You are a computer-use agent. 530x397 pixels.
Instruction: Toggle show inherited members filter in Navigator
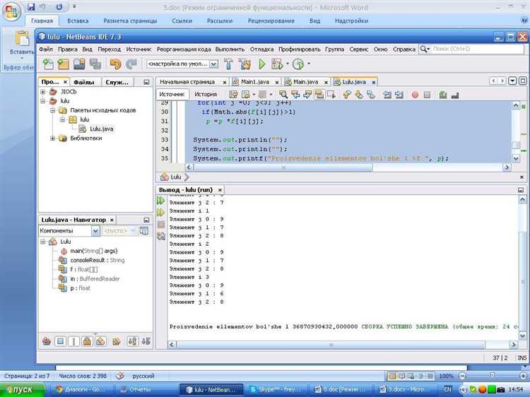pos(47,341)
